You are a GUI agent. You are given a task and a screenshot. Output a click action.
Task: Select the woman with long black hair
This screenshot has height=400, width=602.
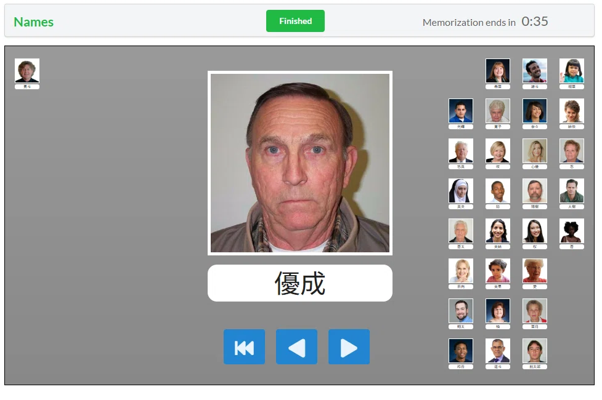point(534,231)
